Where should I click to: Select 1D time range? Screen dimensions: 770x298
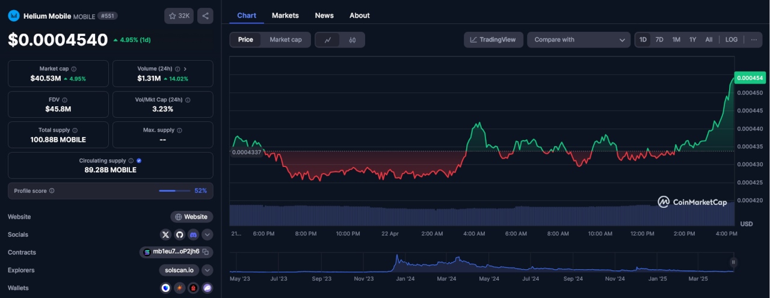tap(643, 40)
